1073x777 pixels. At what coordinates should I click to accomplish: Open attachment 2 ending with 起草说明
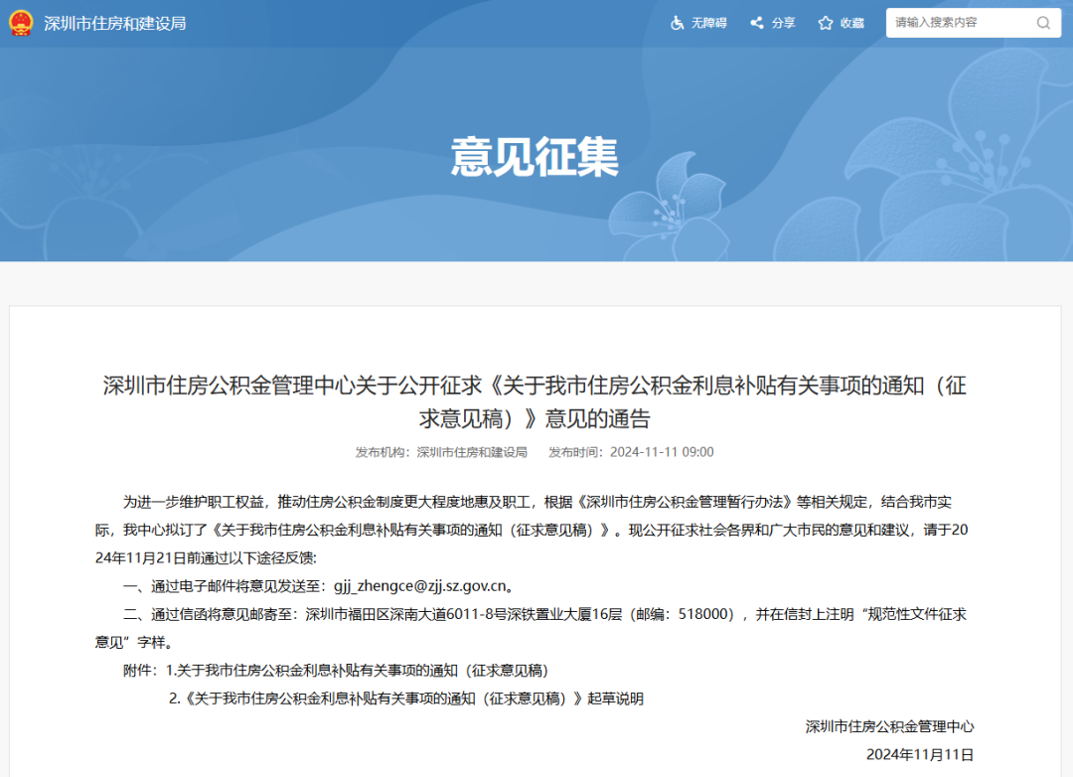[406, 699]
